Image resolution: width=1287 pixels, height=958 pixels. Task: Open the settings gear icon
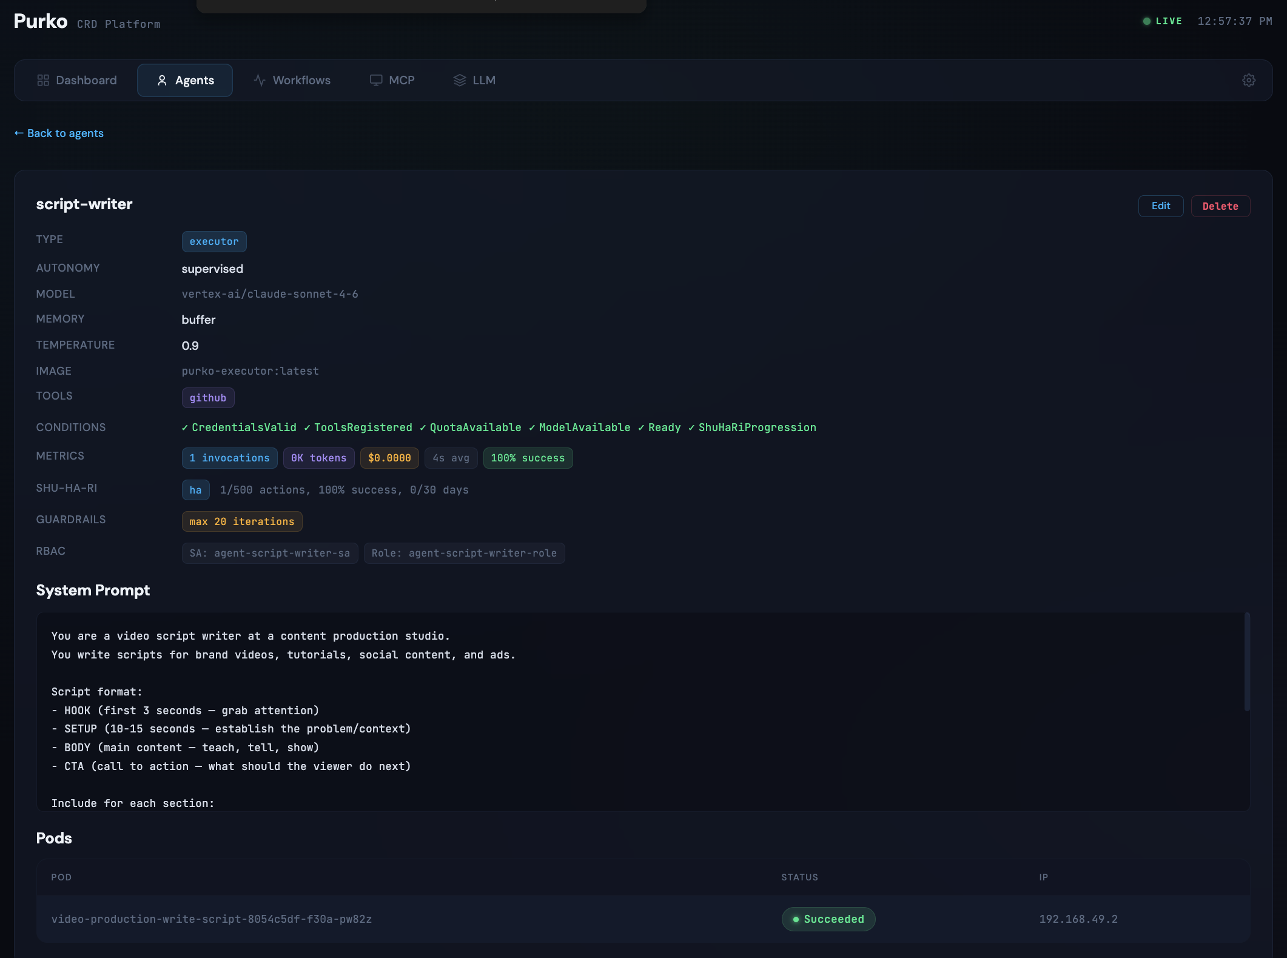pyautogui.click(x=1248, y=80)
